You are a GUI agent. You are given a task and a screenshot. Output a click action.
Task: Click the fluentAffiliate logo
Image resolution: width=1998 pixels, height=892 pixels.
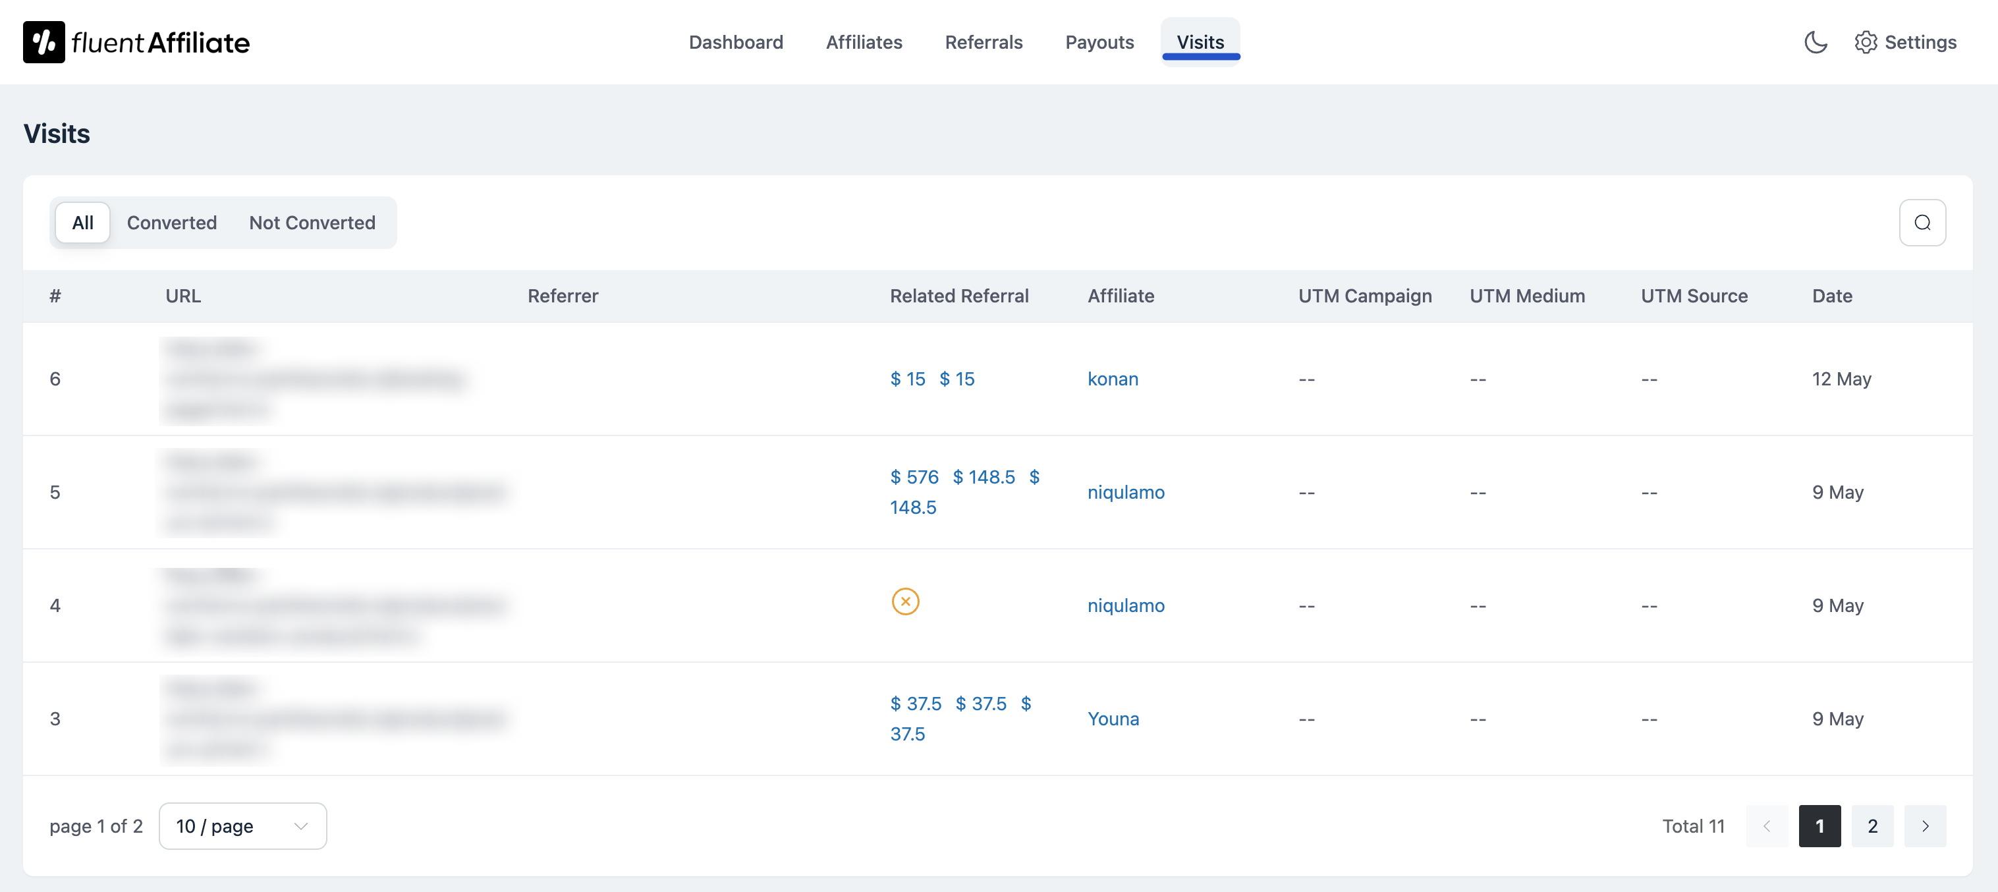(x=136, y=42)
